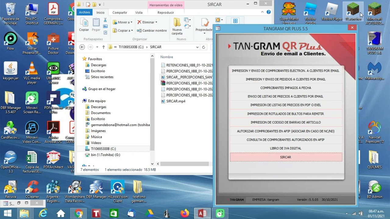This screenshot has width=390, height=219.
Task: Open COMPROBANTES IMPAGOS A FECHA
Action: (286, 88)
